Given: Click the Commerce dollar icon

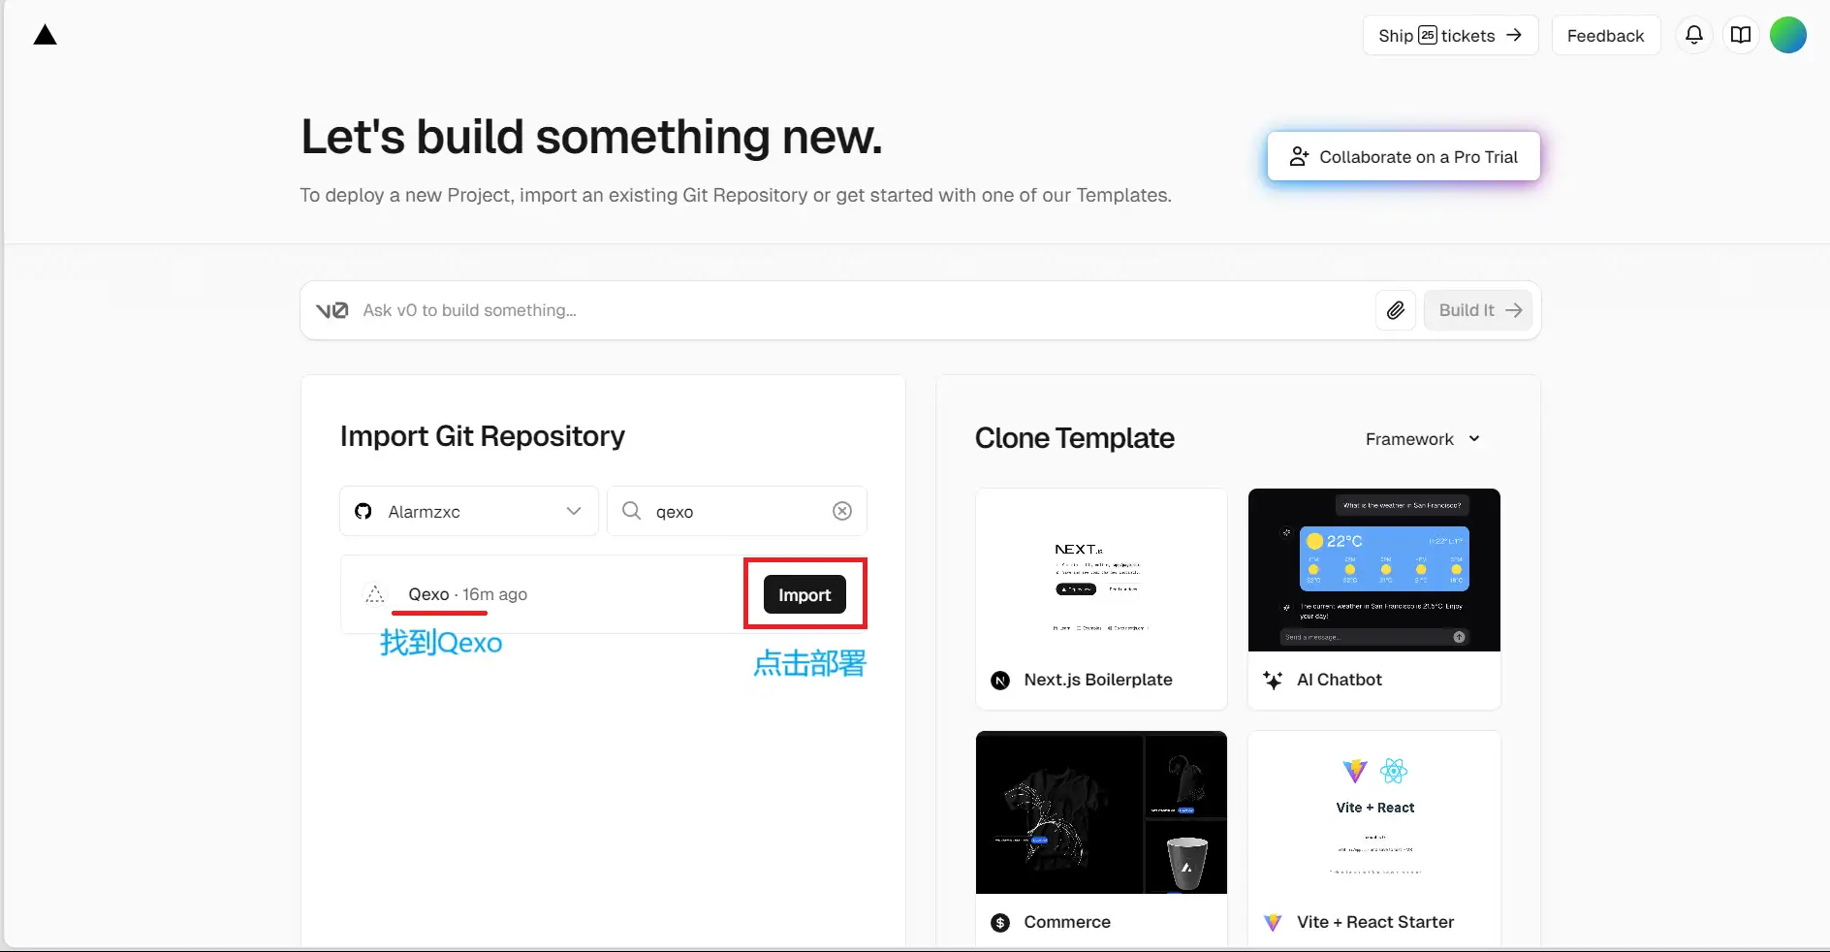Looking at the screenshot, I should point(1000,923).
